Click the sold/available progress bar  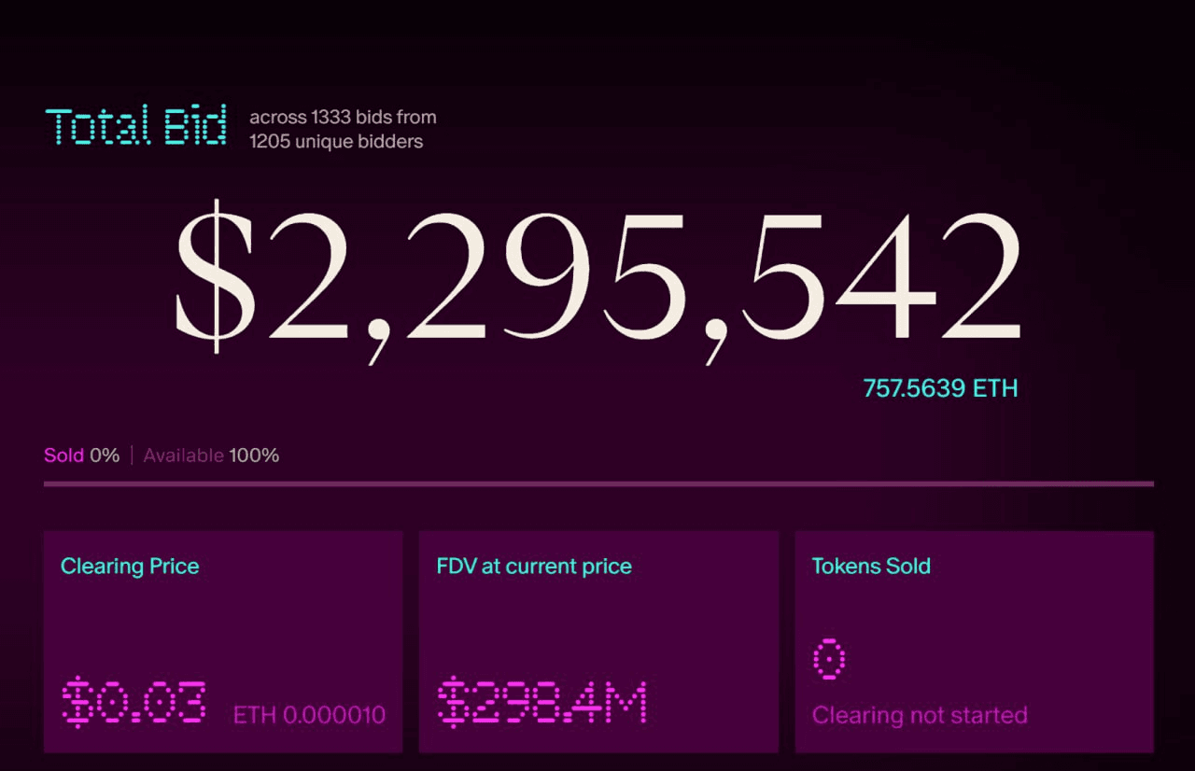(598, 484)
